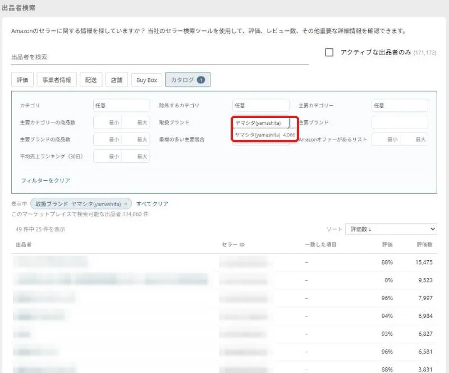Viewport: 449px width, 373px height.
Task: Click the 評価数 column header
Action: coord(424,244)
